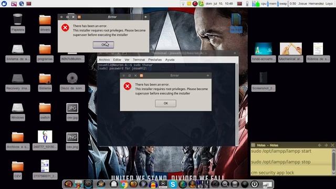This screenshot has height=189, width=336.
Task: Go to previous note with left arrow in Notas
Action: 320,145
